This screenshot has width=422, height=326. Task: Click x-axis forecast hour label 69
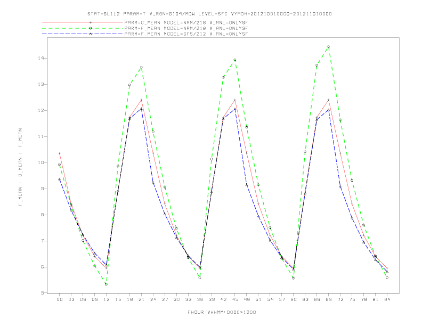pyautogui.click(x=329, y=299)
